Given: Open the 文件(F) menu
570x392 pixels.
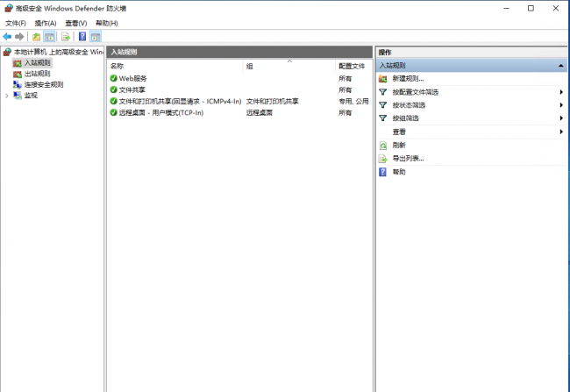Looking at the screenshot, I should [x=16, y=24].
